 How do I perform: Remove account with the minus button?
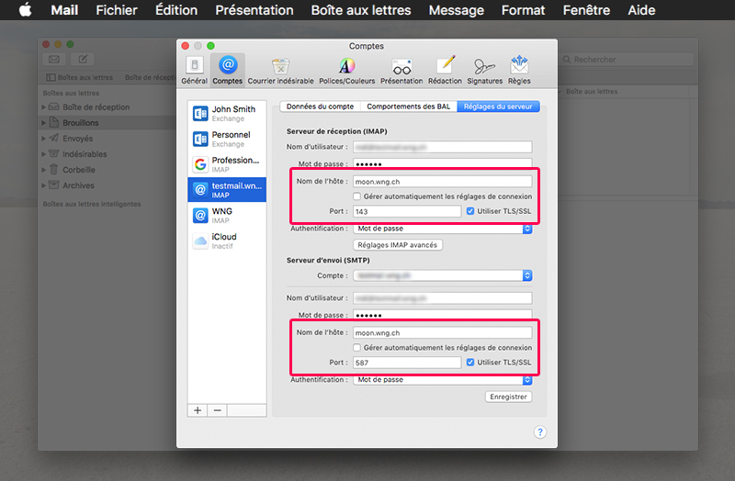[217, 410]
